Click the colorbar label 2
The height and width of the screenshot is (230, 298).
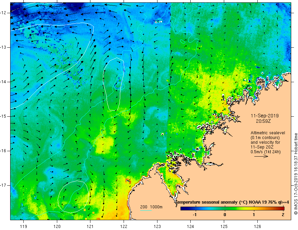[283, 215]
